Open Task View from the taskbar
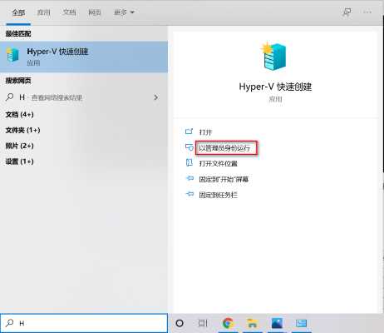 203,323
